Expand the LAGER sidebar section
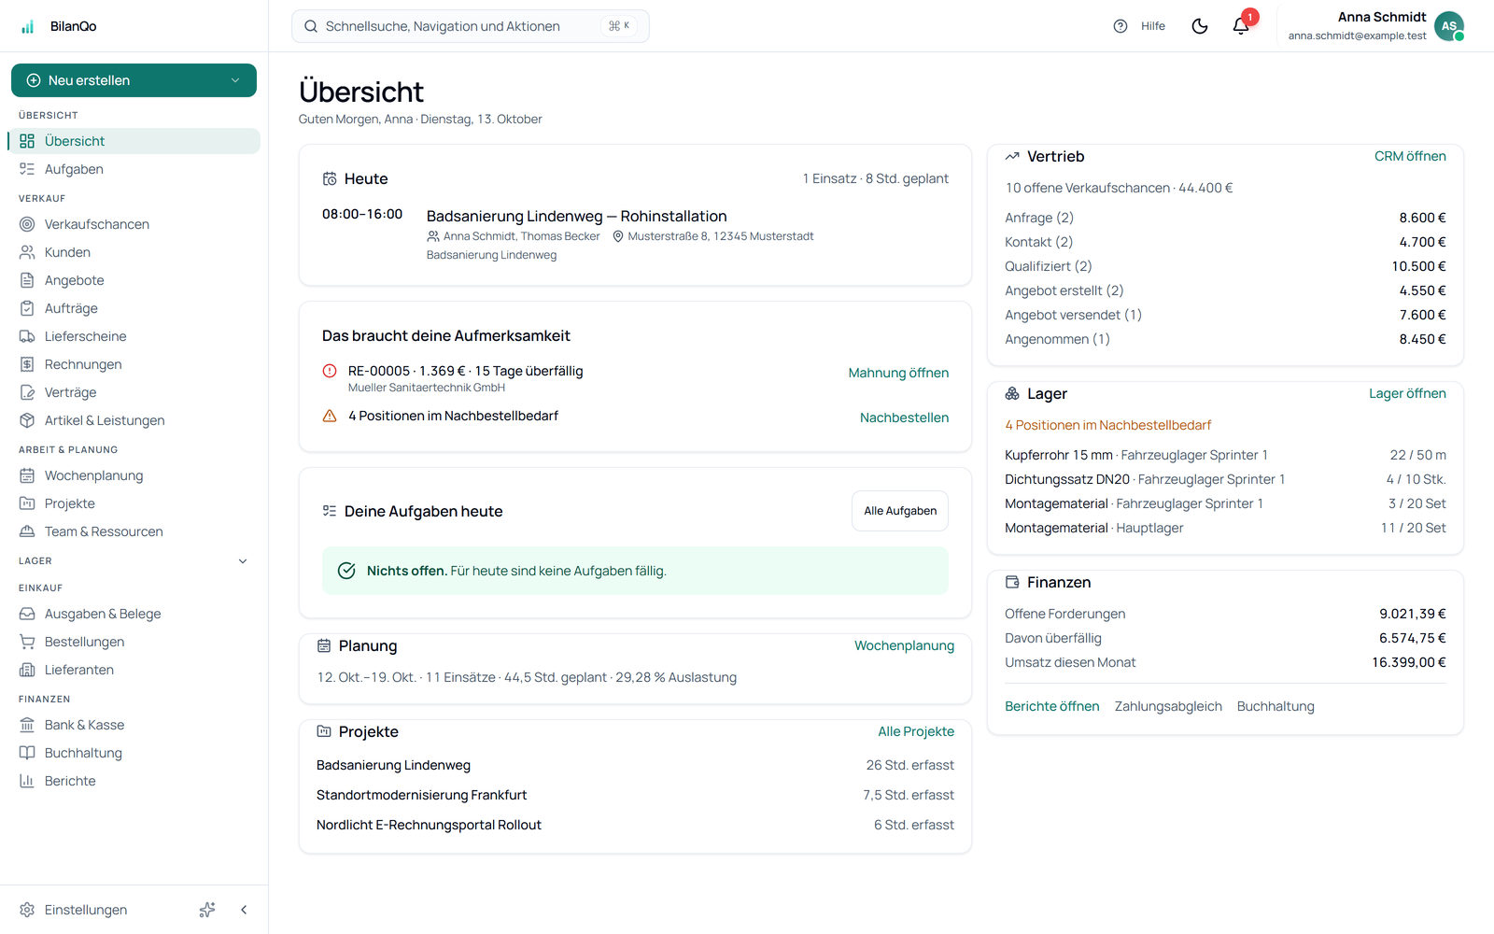1494x934 pixels. (x=134, y=561)
